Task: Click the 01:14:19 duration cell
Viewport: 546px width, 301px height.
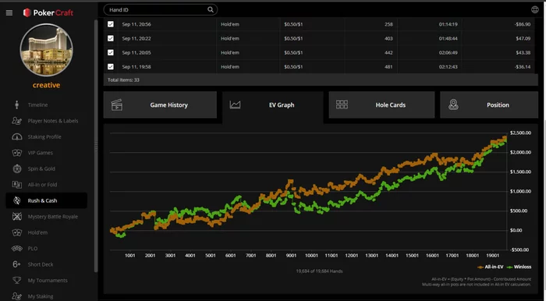Action: point(448,24)
